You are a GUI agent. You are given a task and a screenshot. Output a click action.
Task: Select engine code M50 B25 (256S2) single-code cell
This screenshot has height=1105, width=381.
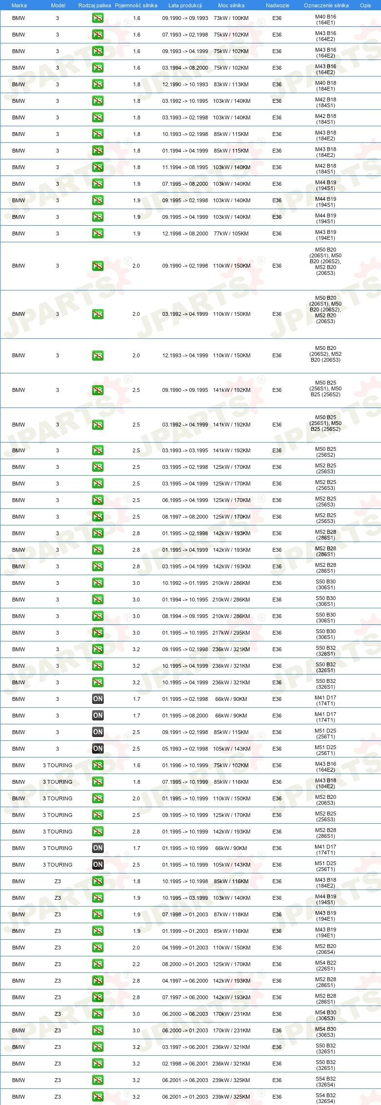pyautogui.click(x=325, y=452)
